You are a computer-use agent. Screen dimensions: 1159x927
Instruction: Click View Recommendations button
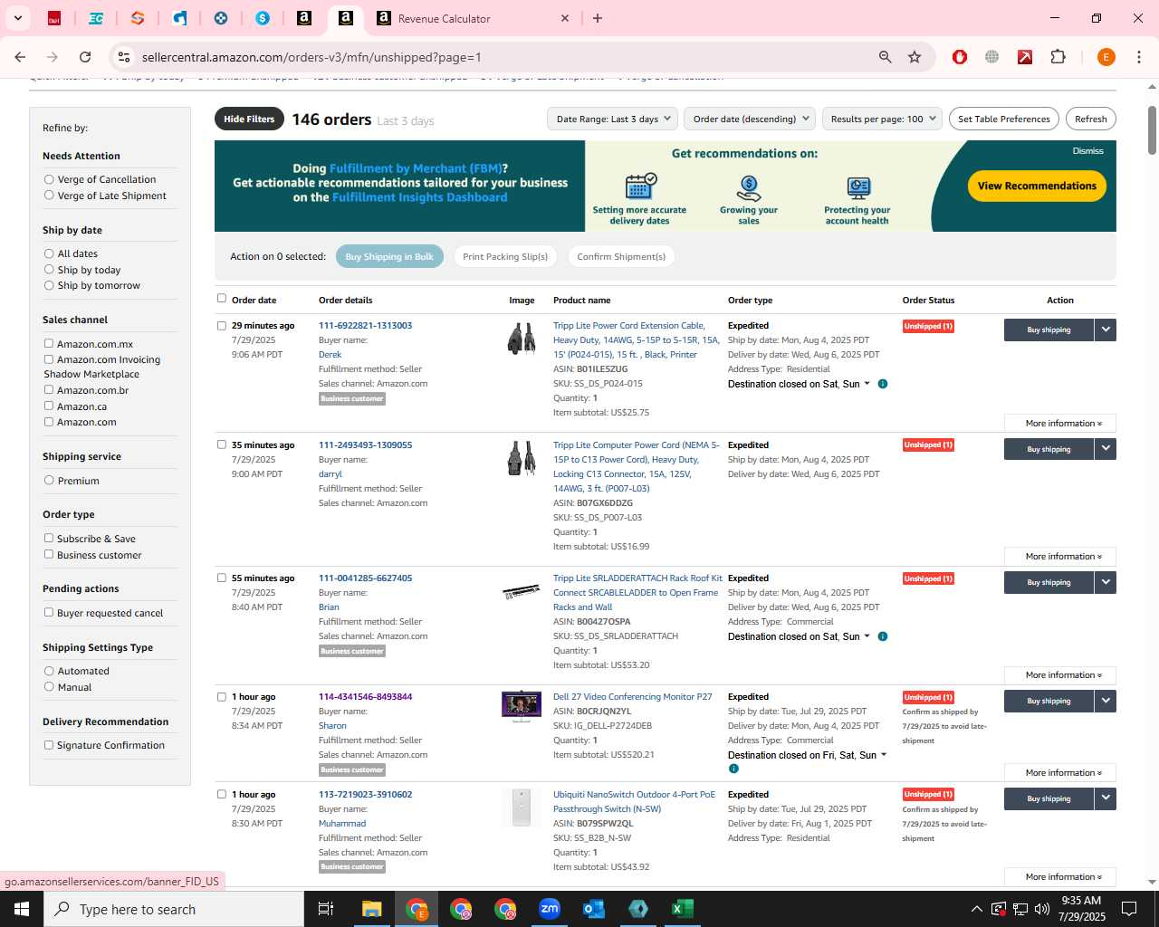coord(1037,186)
